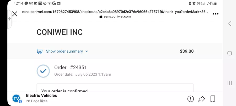Image resolution: width=236 pixels, height=106 pixels.
Task: Tap the Android back navigation arrow
Action: click(229, 24)
